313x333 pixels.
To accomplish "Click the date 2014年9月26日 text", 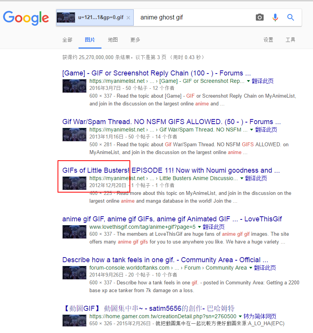I will (x=106, y=275).
